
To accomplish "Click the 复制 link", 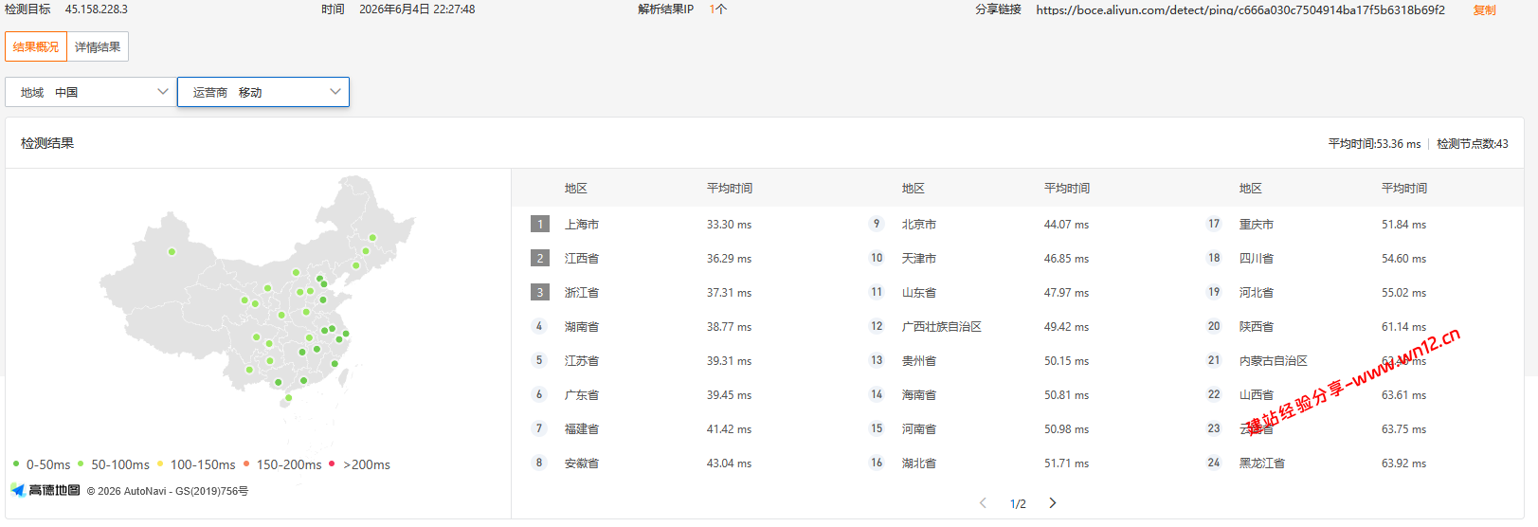I will coord(1484,9).
